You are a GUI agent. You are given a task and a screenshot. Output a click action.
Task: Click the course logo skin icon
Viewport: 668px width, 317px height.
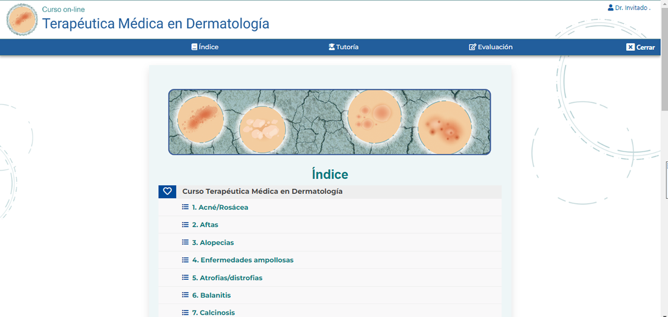coord(22,19)
